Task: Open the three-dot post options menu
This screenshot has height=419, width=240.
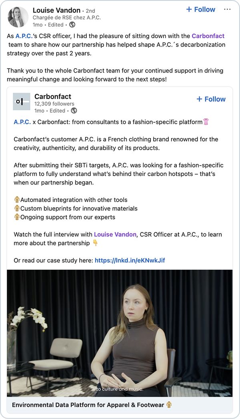Action: click(x=227, y=9)
